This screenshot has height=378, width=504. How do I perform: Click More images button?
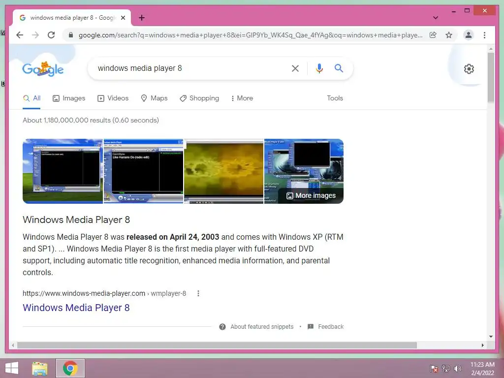(x=311, y=195)
